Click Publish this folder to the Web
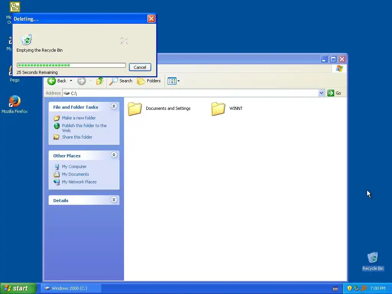This screenshot has width=392, height=294. pos(84,128)
